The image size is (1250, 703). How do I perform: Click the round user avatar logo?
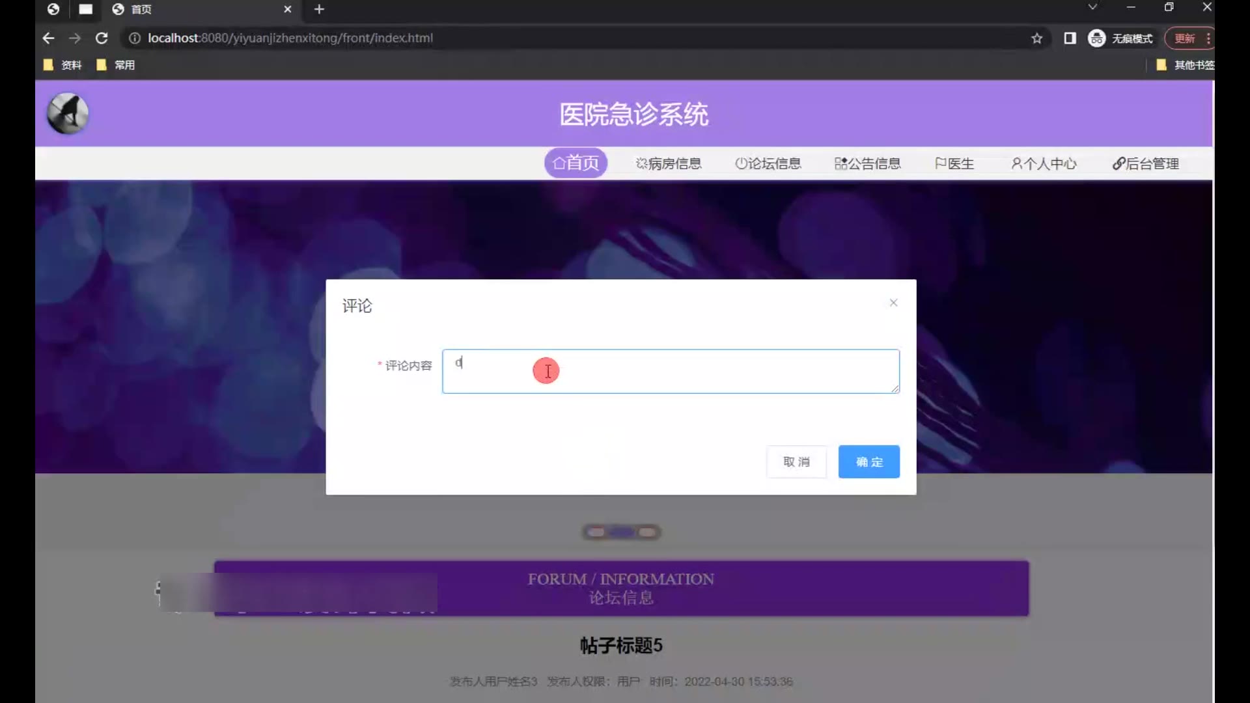pos(68,113)
